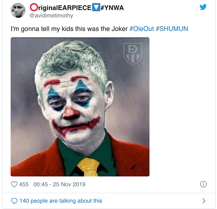
Task: Click the 455 likes count
Action: [x=24, y=184]
